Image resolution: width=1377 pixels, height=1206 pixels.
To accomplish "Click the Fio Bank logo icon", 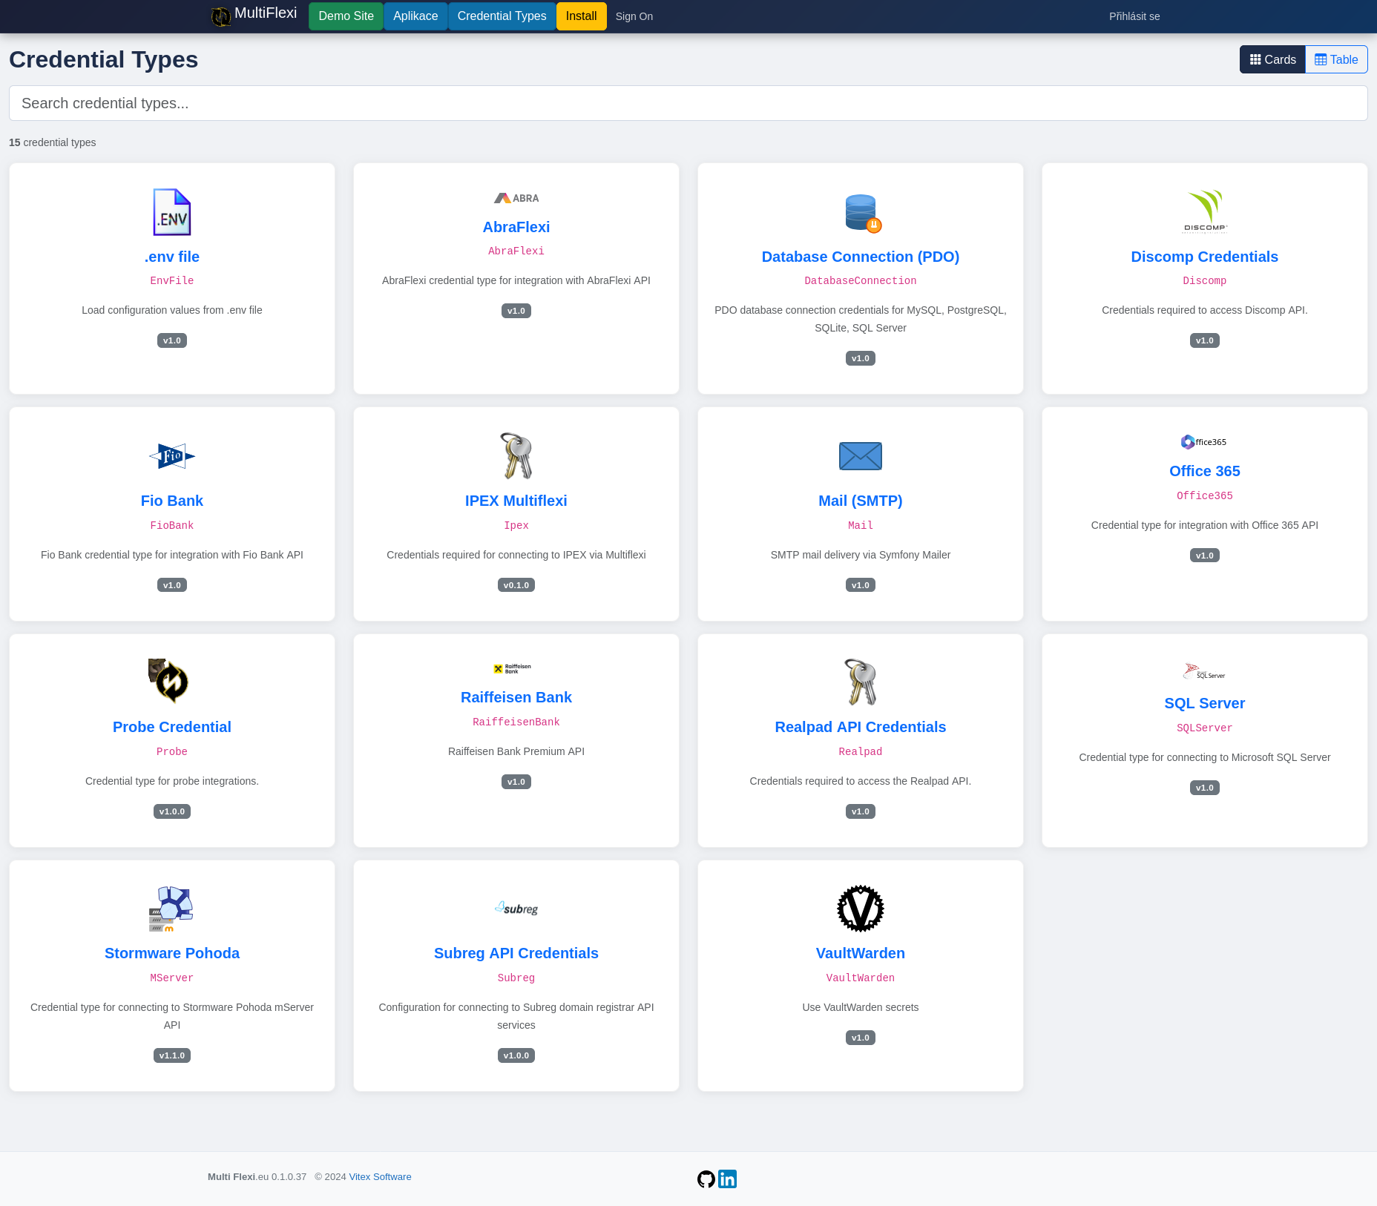I will pos(172,456).
